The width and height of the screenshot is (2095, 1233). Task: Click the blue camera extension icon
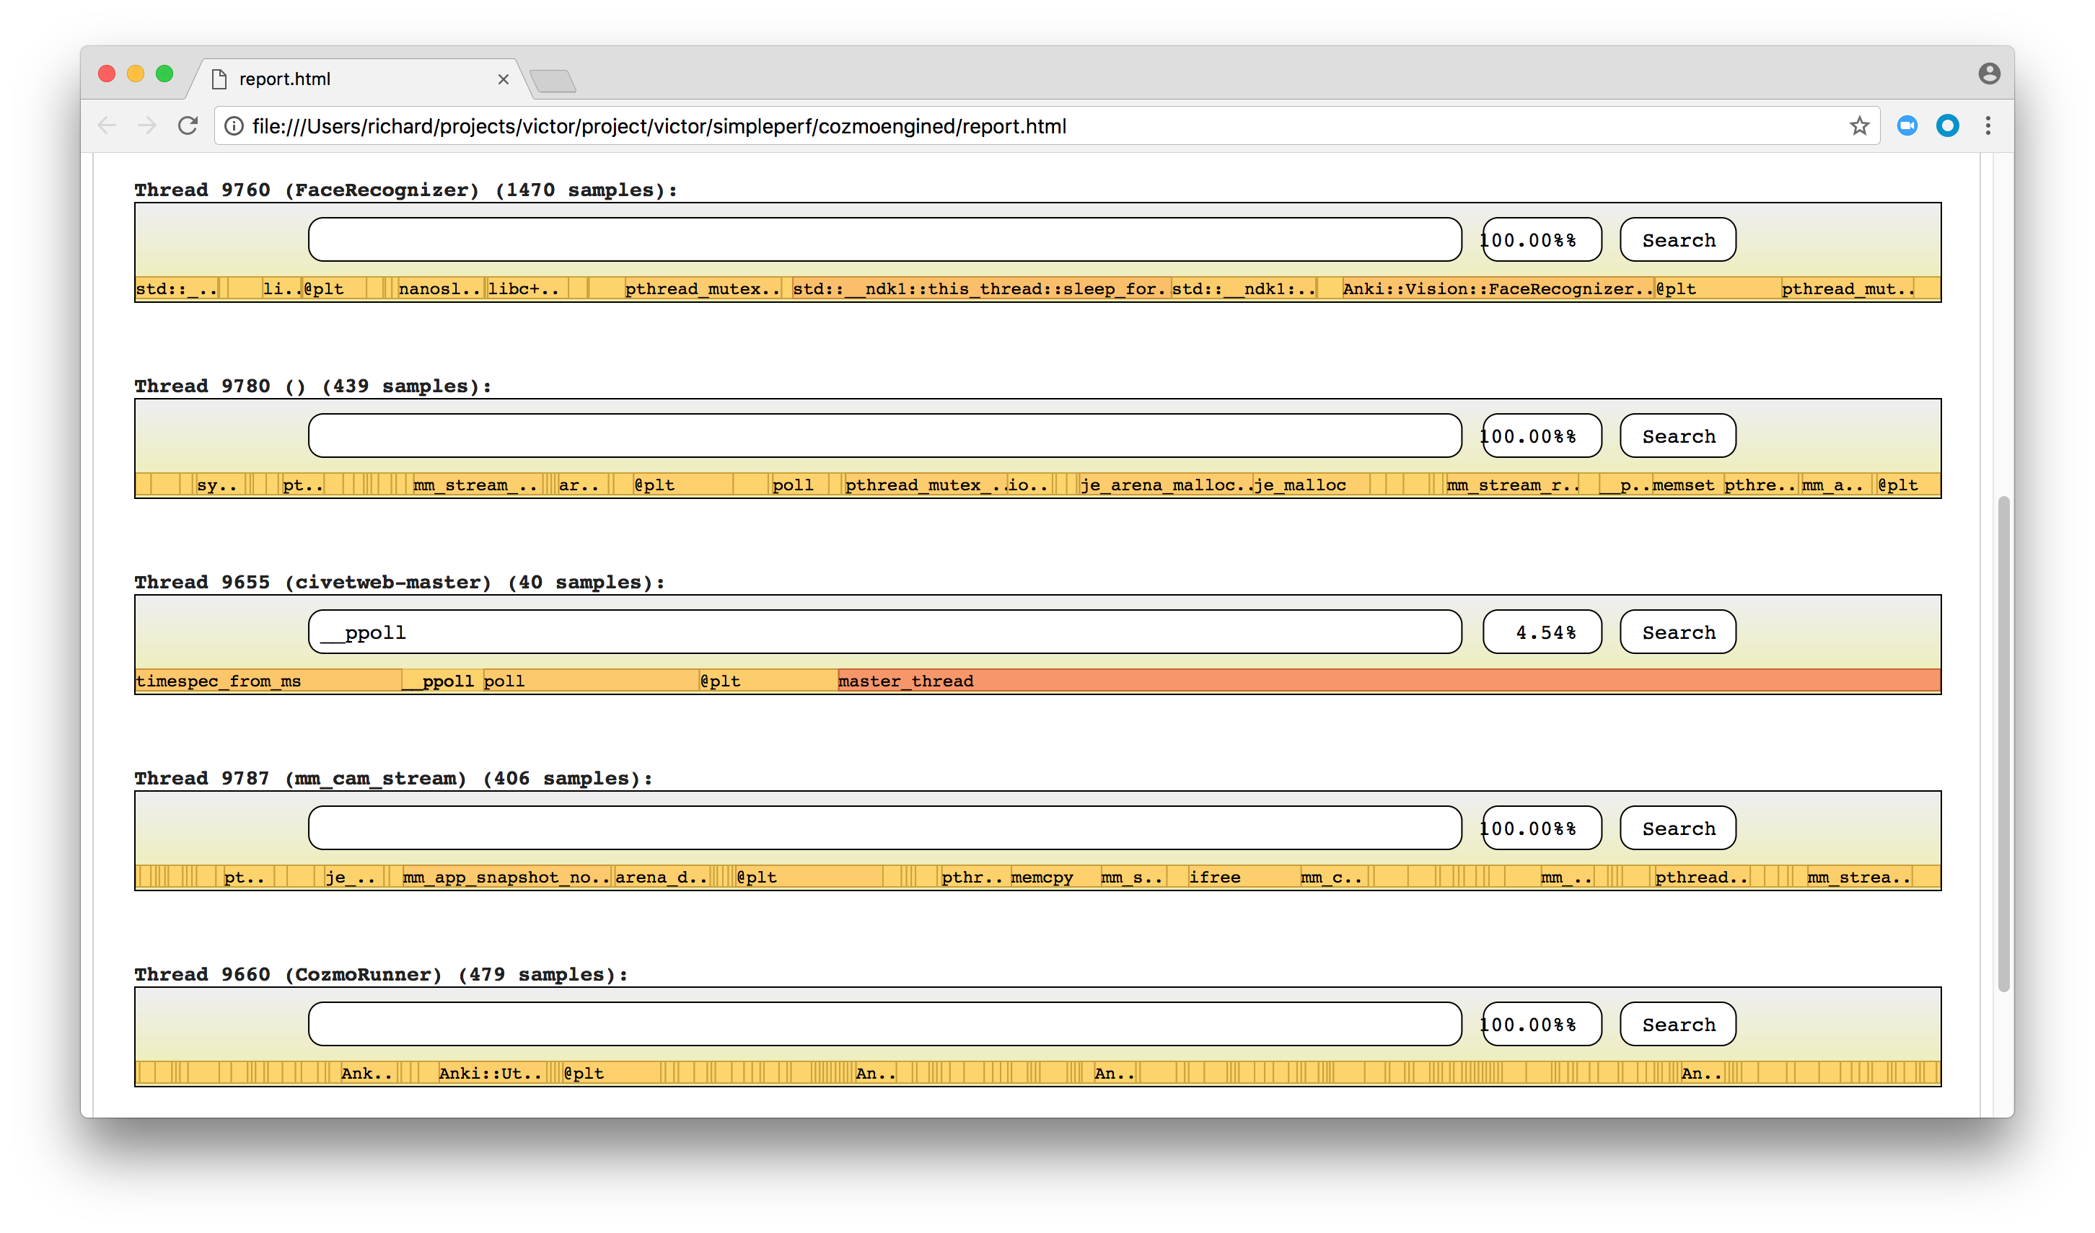click(1907, 125)
